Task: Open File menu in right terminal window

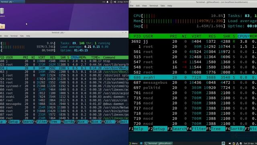Action: click(132, 6)
